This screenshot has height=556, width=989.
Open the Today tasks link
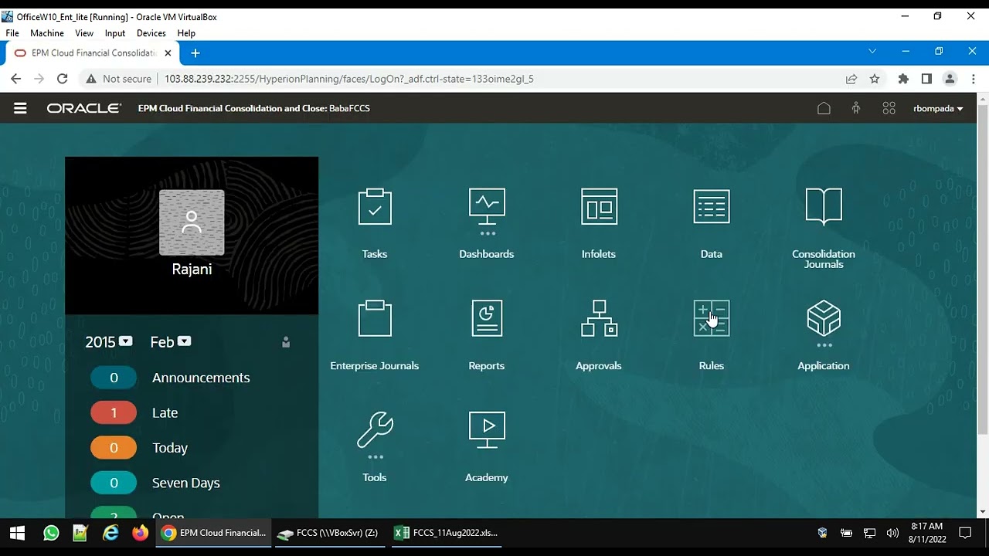tap(170, 448)
